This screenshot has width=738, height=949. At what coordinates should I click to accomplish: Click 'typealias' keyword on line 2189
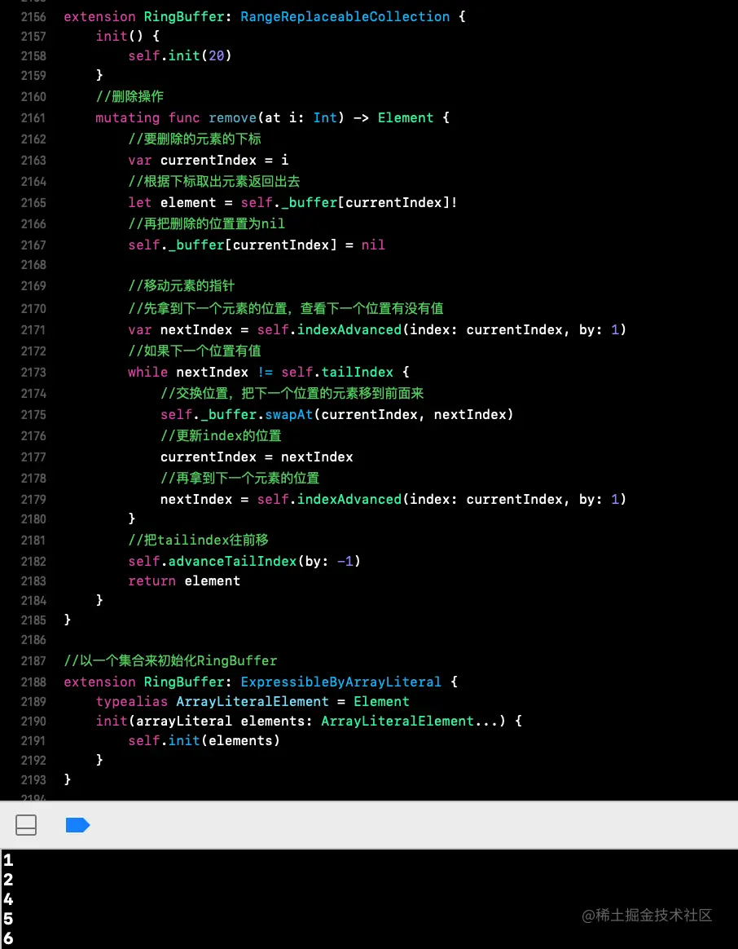(x=132, y=702)
